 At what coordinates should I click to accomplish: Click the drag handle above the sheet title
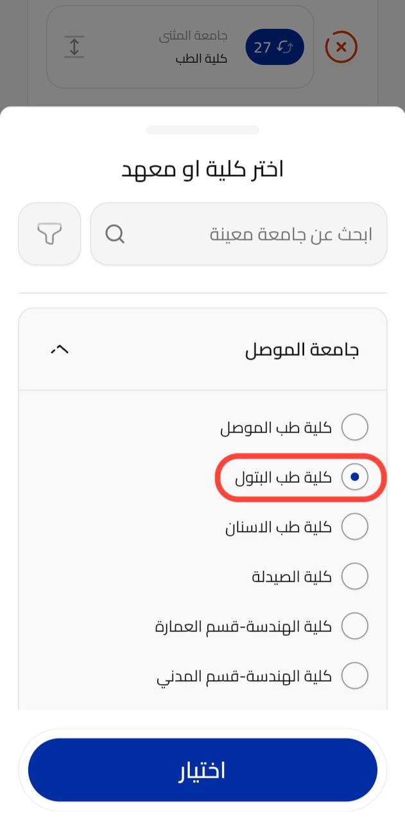[202, 129]
